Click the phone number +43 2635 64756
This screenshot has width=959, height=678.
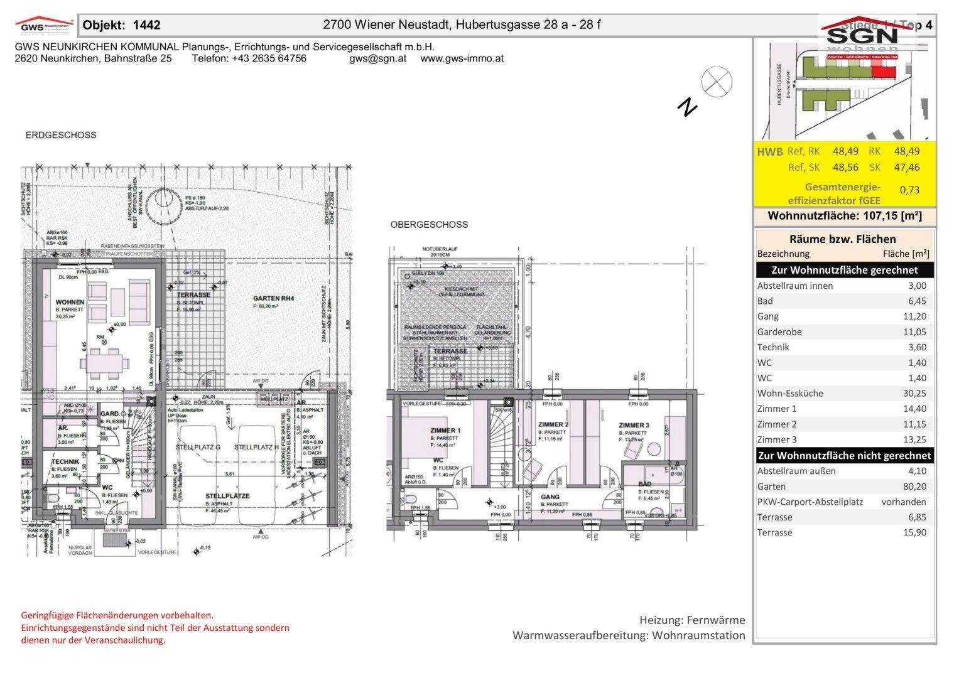pyautogui.click(x=269, y=58)
